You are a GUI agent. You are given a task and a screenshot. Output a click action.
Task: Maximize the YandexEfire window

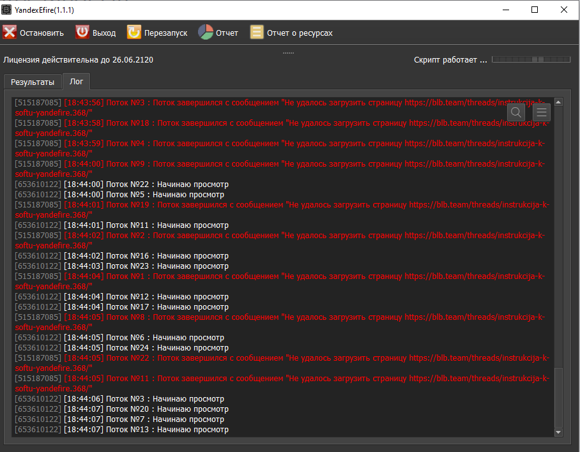click(535, 10)
